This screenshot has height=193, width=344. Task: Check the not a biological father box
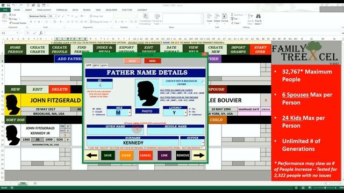click(x=203, y=82)
